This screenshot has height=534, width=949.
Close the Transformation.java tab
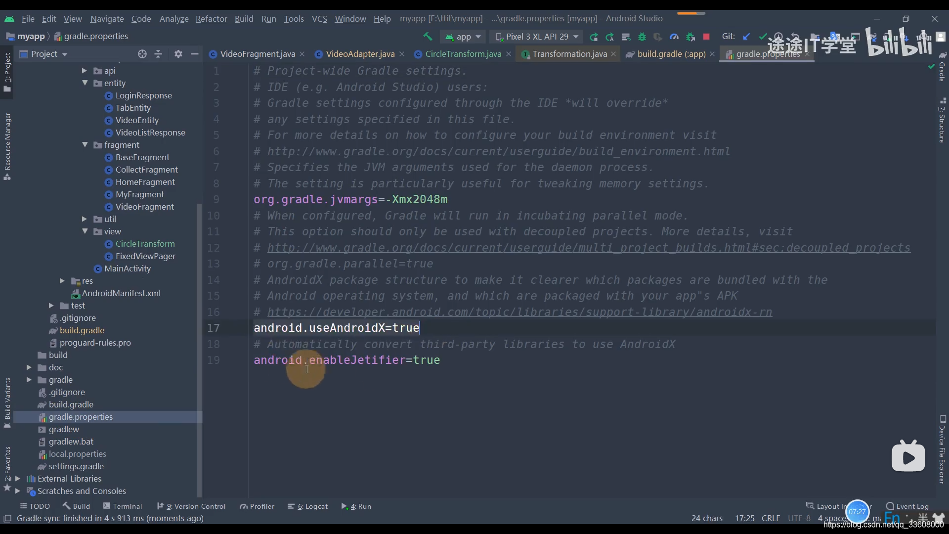click(x=613, y=54)
